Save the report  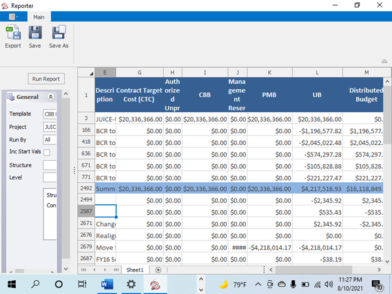(35, 36)
